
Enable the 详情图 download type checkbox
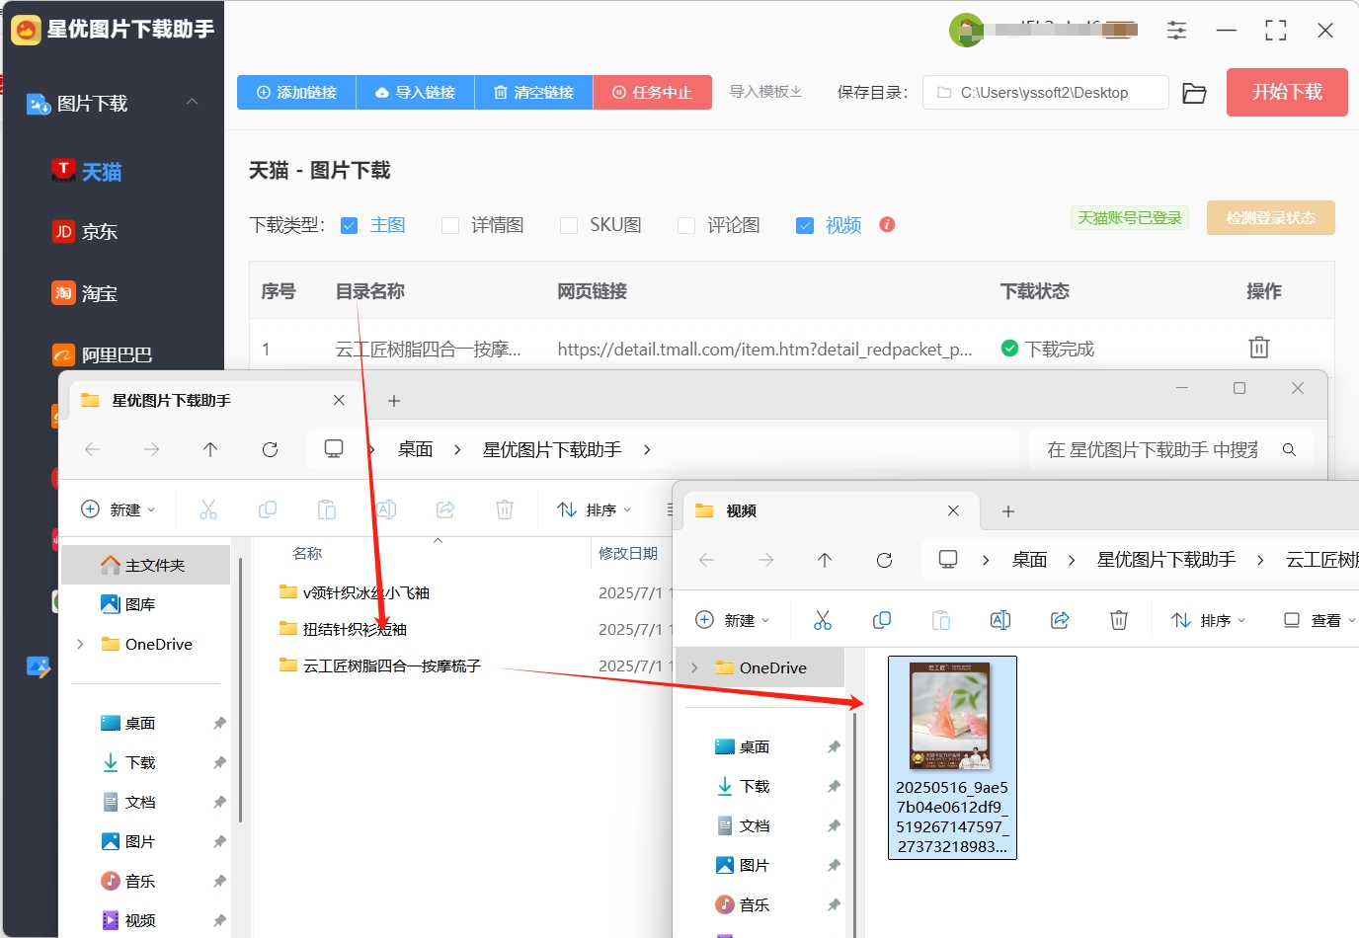[x=450, y=225]
